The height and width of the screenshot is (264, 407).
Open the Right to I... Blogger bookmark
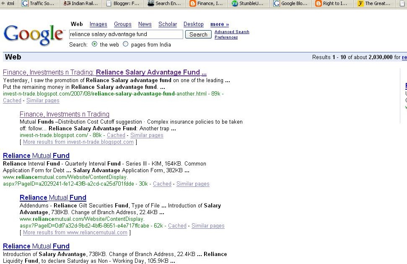coord(332,4)
